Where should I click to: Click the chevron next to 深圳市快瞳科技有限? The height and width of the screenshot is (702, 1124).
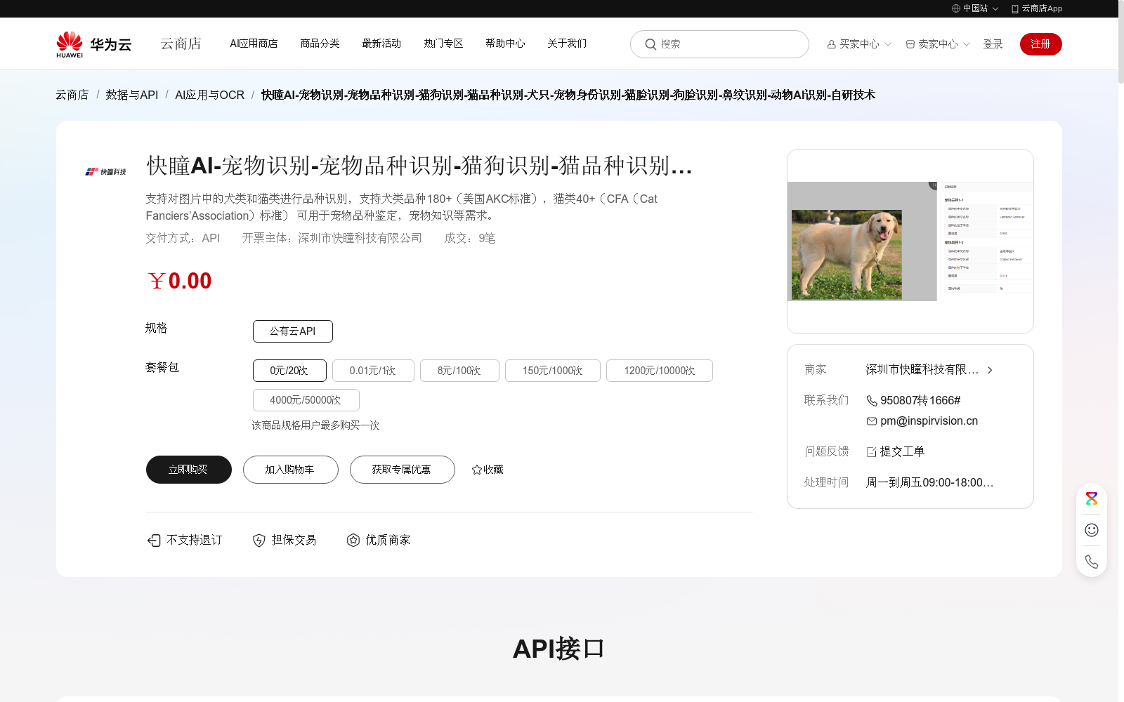[x=990, y=370]
